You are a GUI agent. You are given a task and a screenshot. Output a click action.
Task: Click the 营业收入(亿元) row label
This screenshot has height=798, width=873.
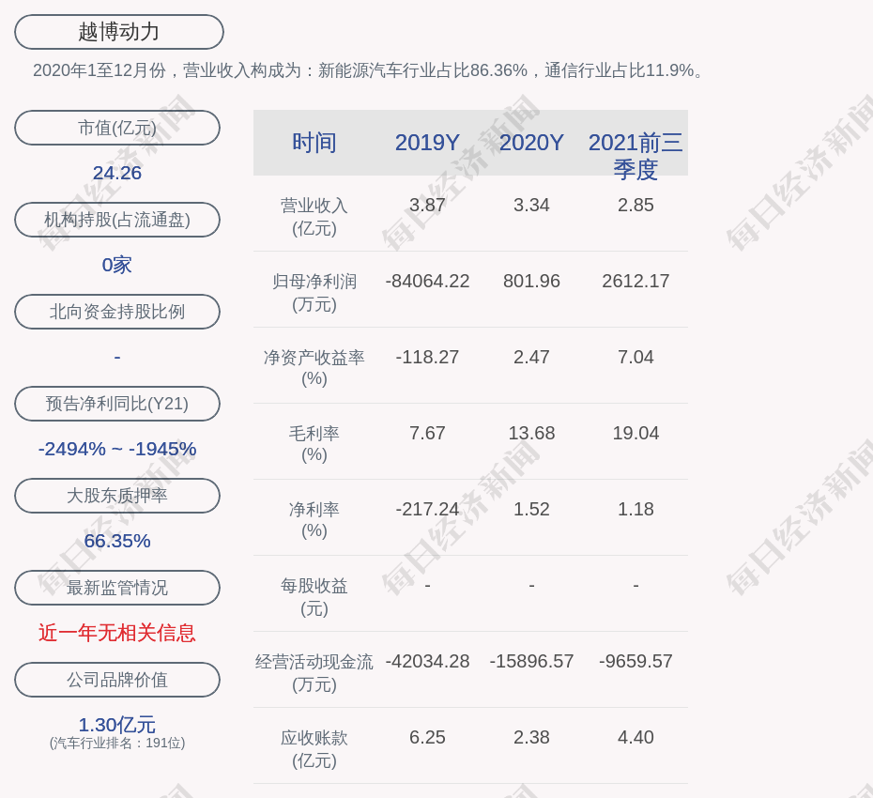[314, 217]
